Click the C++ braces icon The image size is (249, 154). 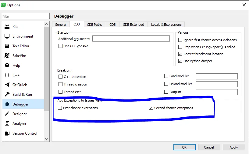click(7, 75)
